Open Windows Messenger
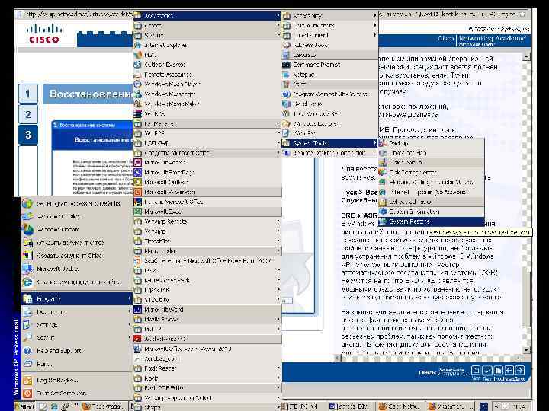 [x=207, y=94]
